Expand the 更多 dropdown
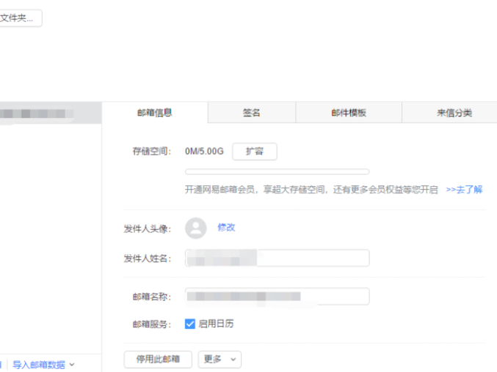 220,360
